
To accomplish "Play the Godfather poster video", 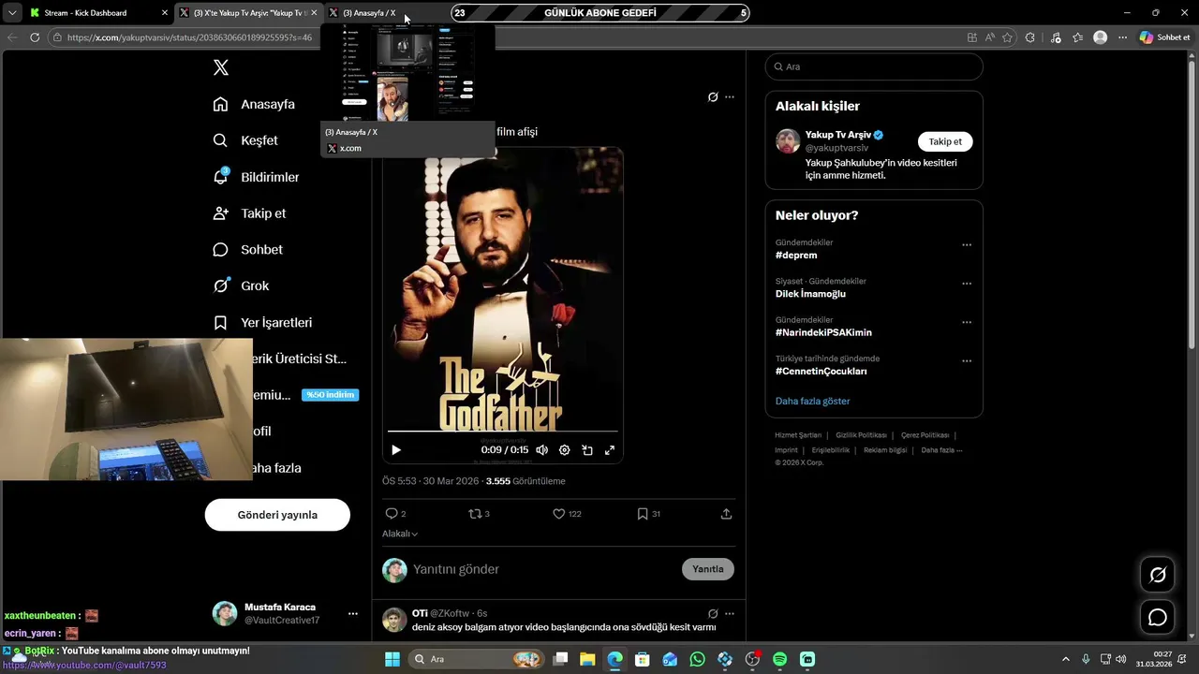I will point(396,450).
